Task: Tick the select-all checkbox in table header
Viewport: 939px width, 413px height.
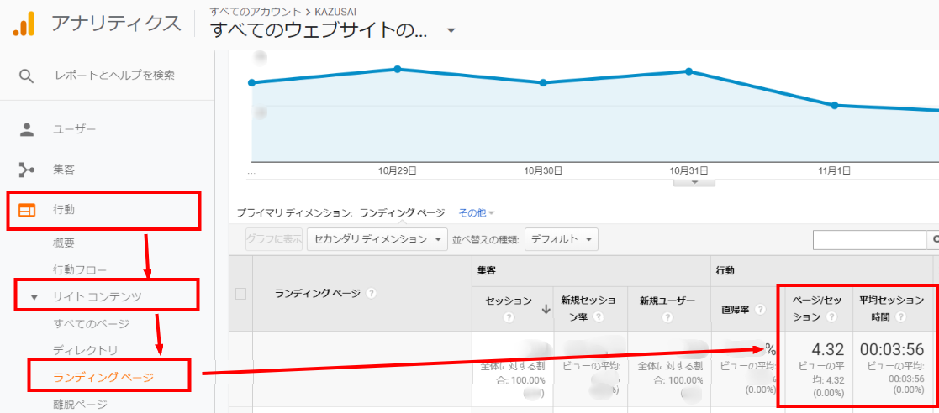Action: point(240,294)
